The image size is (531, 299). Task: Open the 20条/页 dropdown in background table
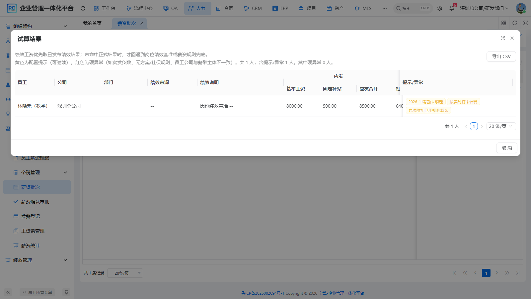pyautogui.click(x=125, y=273)
